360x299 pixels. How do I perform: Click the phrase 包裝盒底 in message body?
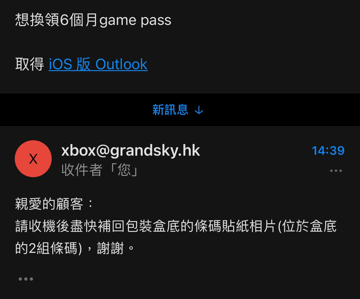[x=153, y=226]
